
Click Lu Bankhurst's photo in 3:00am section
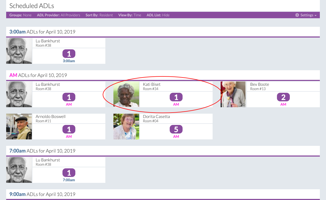pos(19,51)
